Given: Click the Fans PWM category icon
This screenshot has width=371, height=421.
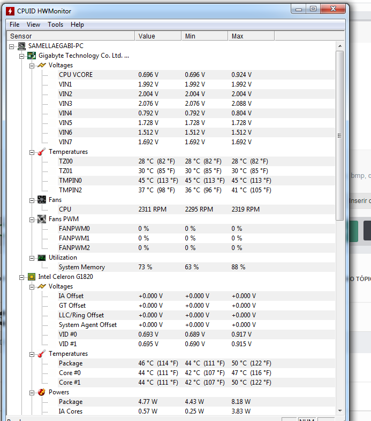Looking at the screenshot, I should click(42, 219).
